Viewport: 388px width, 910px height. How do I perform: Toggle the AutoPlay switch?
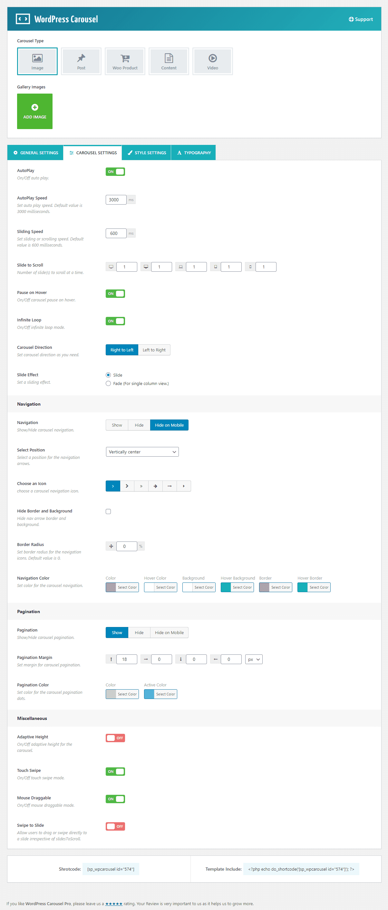[x=115, y=172]
